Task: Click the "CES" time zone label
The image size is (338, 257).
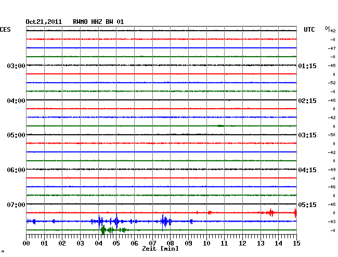Action: pyautogui.click(x=5, y=30)
